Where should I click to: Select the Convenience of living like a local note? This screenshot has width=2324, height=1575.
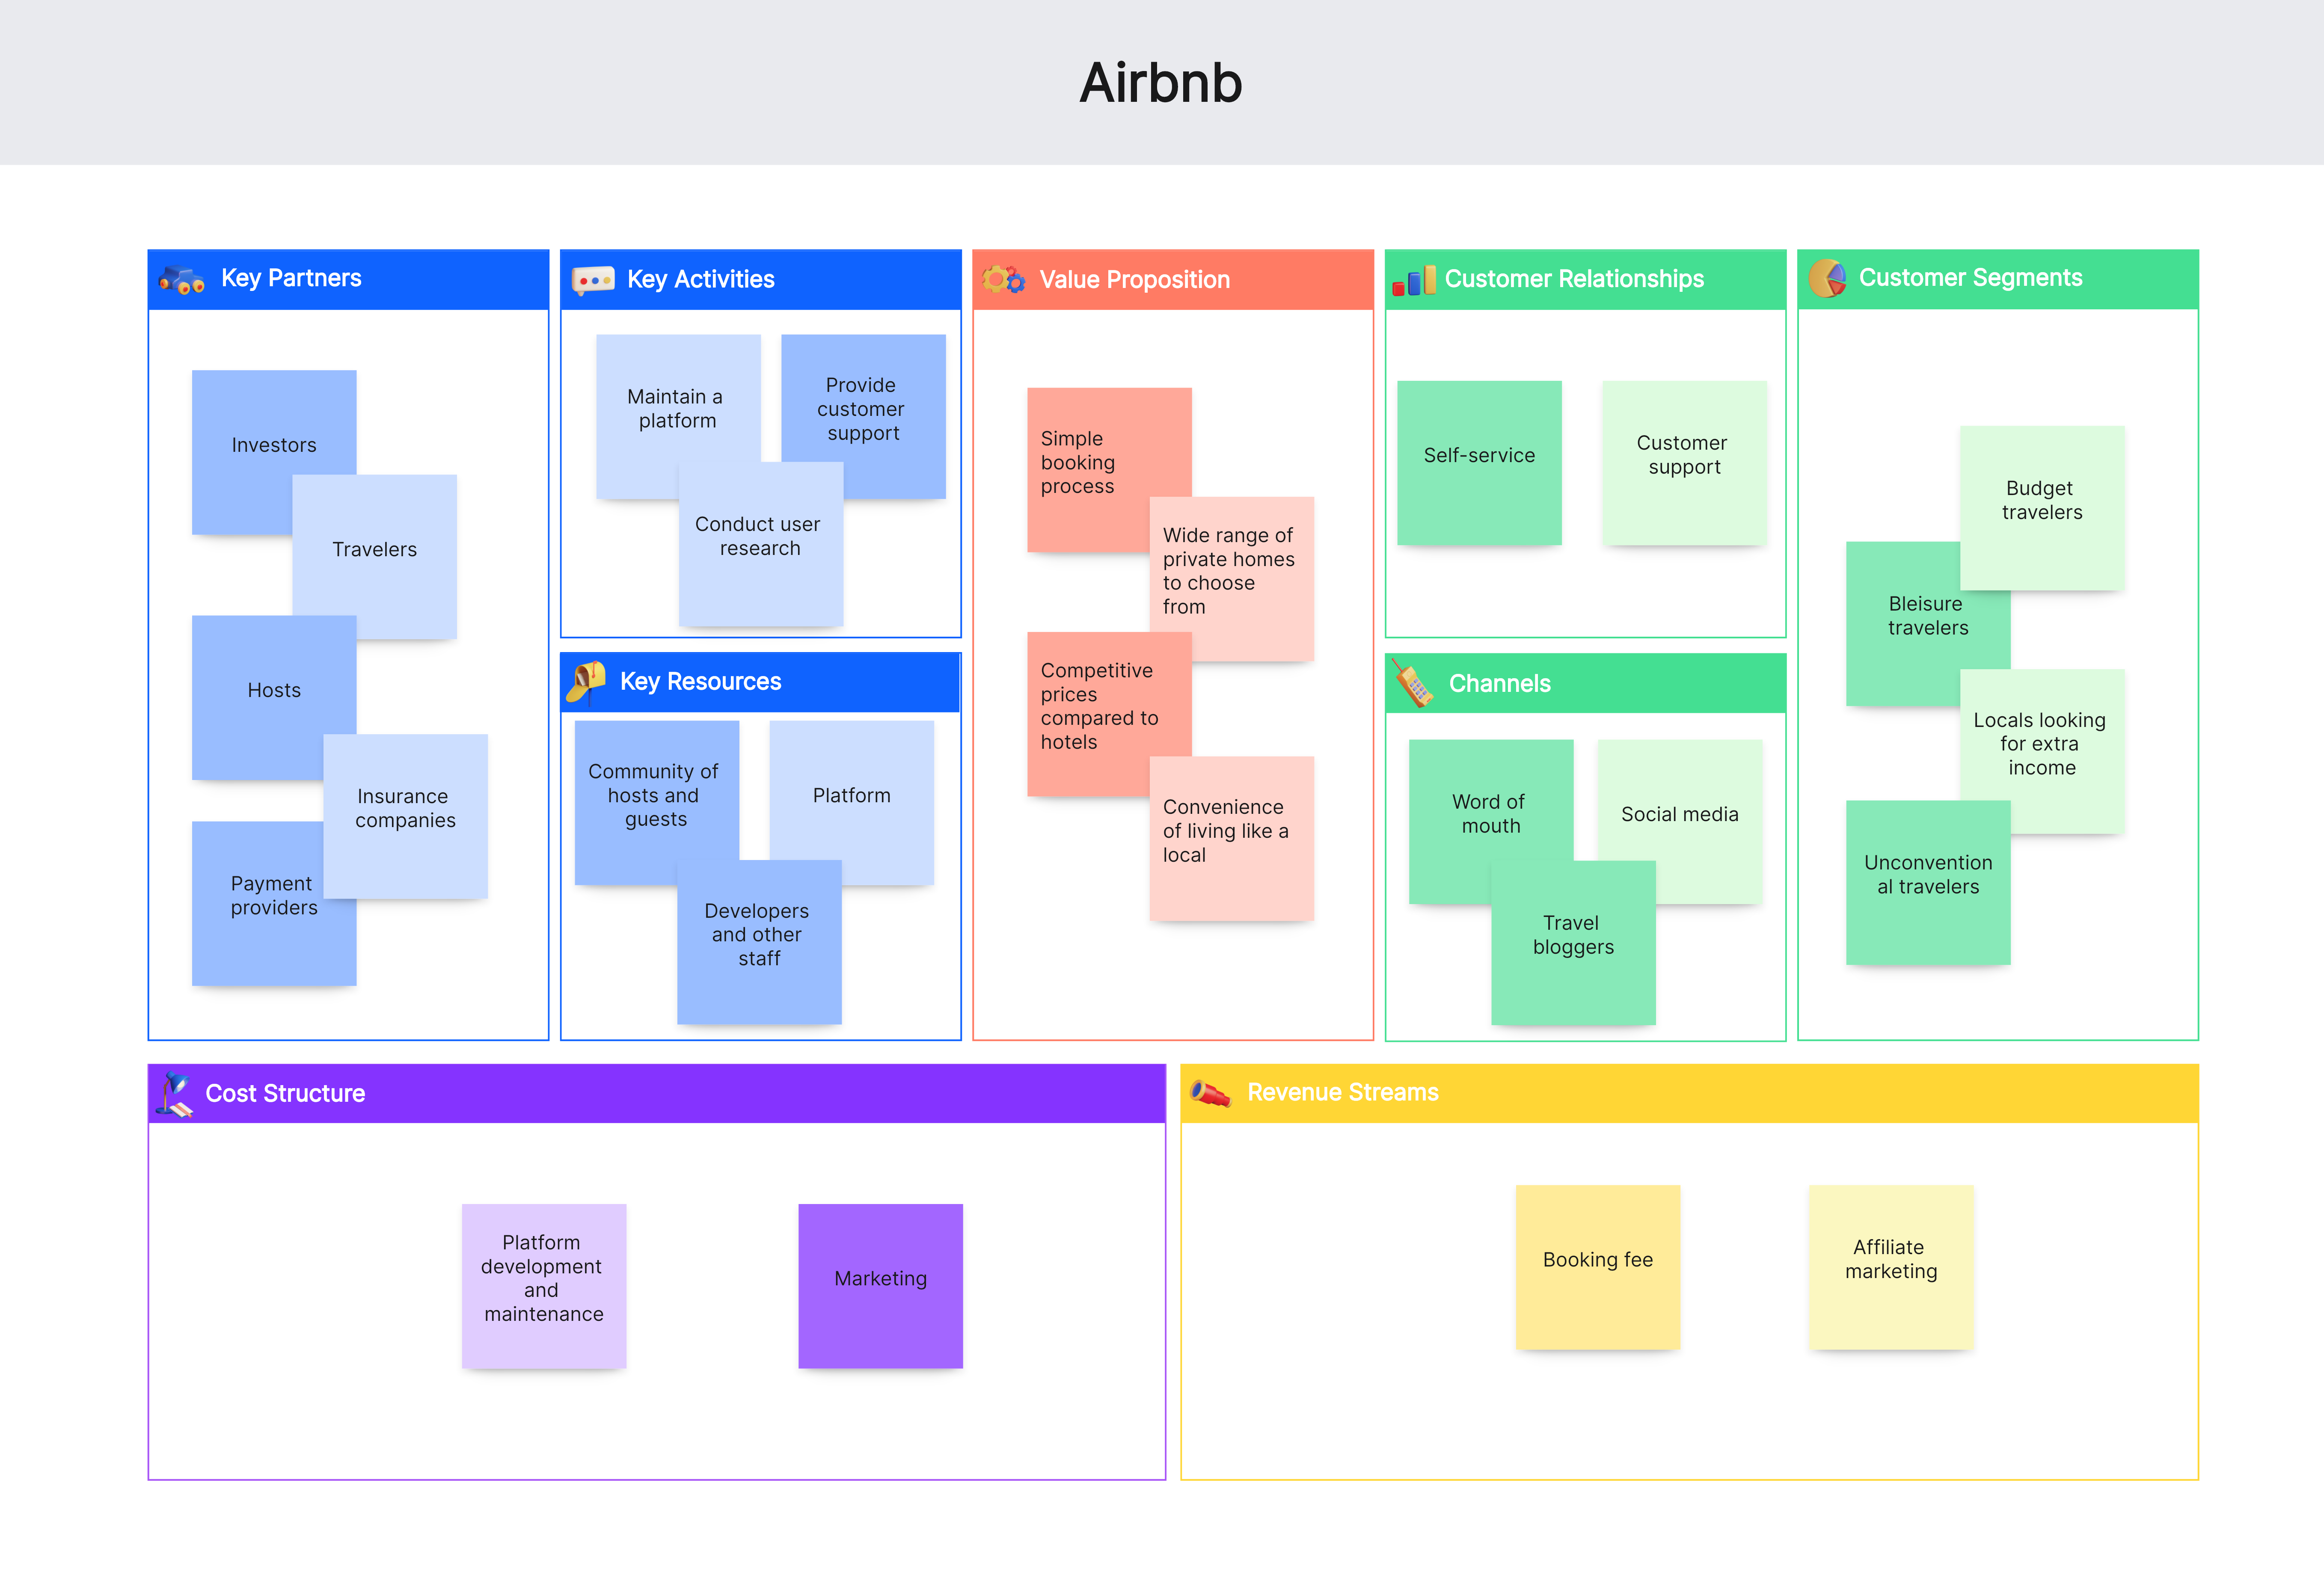click(1231, 838)
